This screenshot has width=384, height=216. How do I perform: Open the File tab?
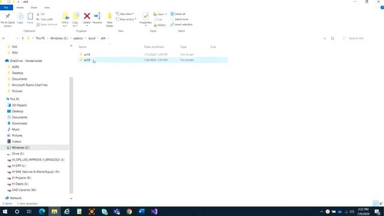[7, 8]
